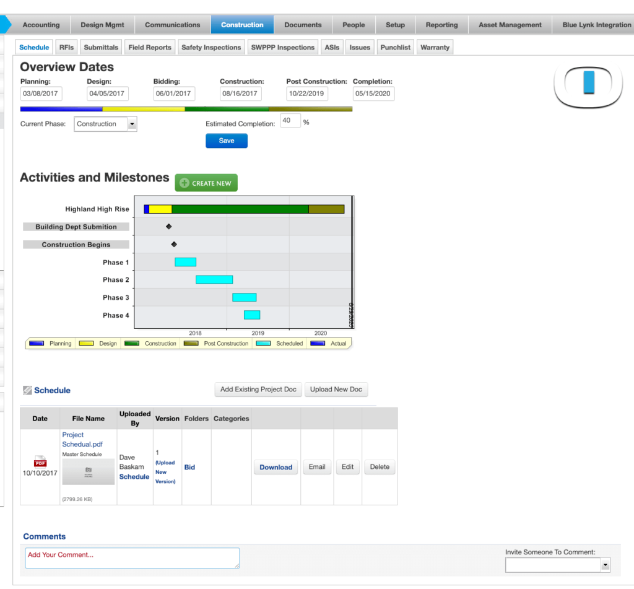Click the Phase 3 Gantt bar
Screen dimensions: 634x589
tap(244, 297)
